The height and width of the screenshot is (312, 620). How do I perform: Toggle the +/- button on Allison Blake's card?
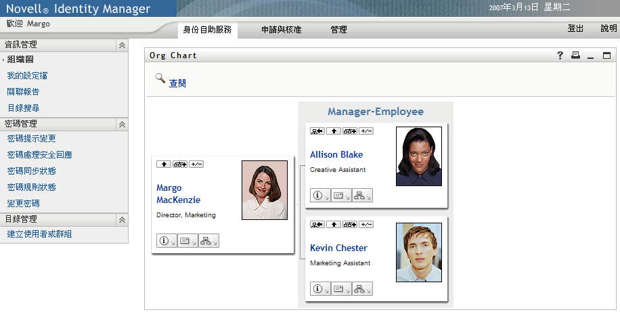pos(366,131)
